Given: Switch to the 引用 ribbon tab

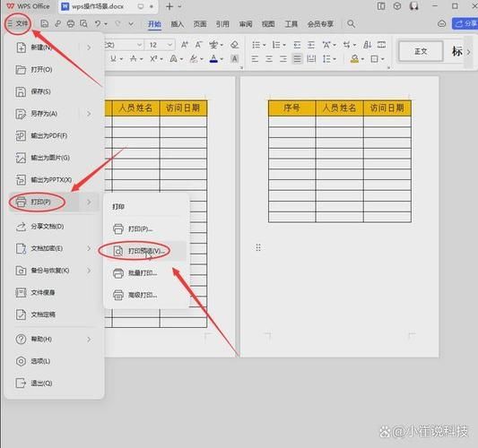Looking at the screenshot, I should [x=222, y=24].
